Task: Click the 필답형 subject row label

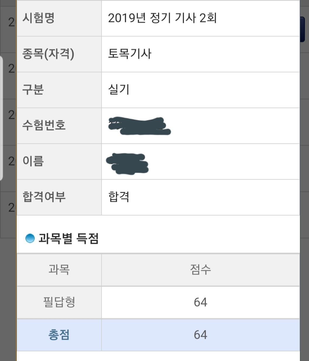Action: click(59, 302)
